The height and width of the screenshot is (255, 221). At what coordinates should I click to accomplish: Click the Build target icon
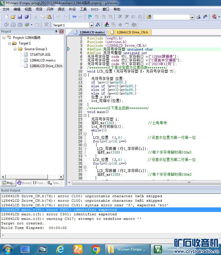coord(13,25)
